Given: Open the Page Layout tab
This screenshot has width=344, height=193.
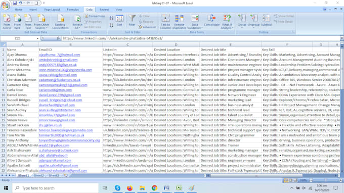Looking at the screenshot, I should tap(52, 10).
